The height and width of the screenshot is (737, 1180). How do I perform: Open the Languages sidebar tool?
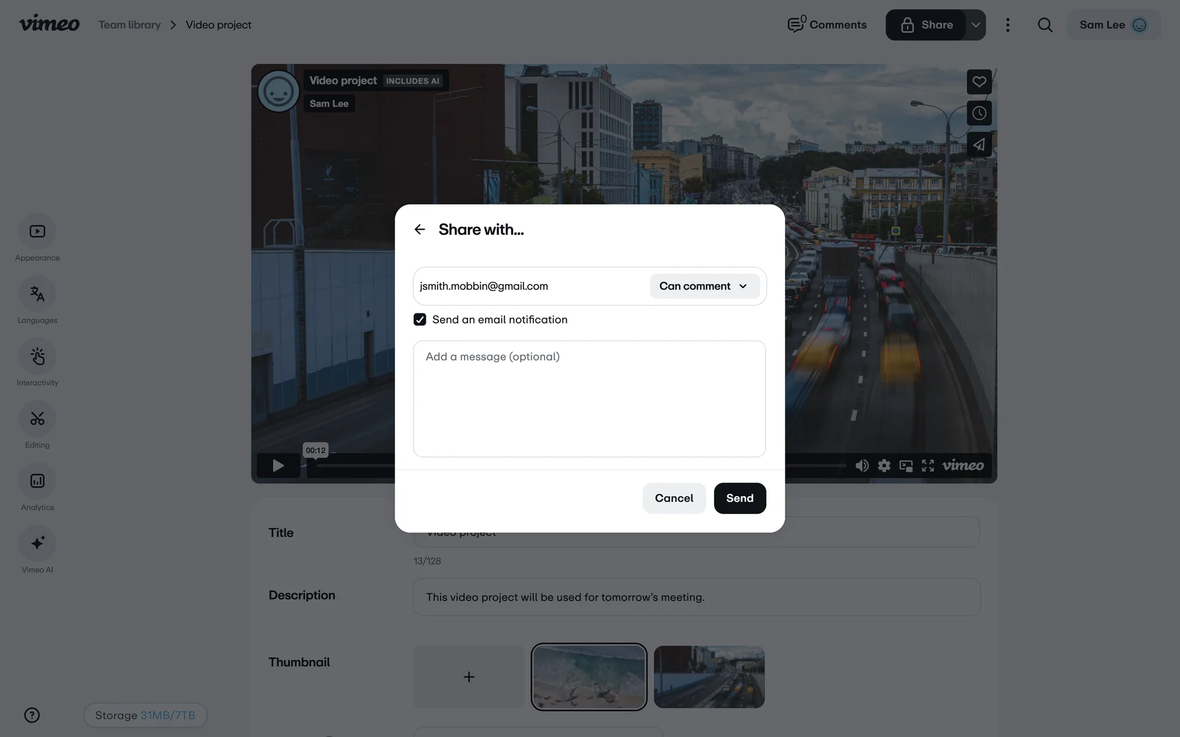[37, 294]
